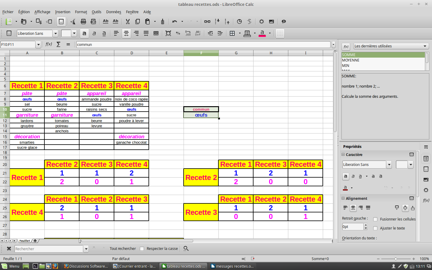Image resolution: width=432 pixels, height=270 pixels.
Task: Click the Print icon in the toolbar
Action: (x=83, y=22)
